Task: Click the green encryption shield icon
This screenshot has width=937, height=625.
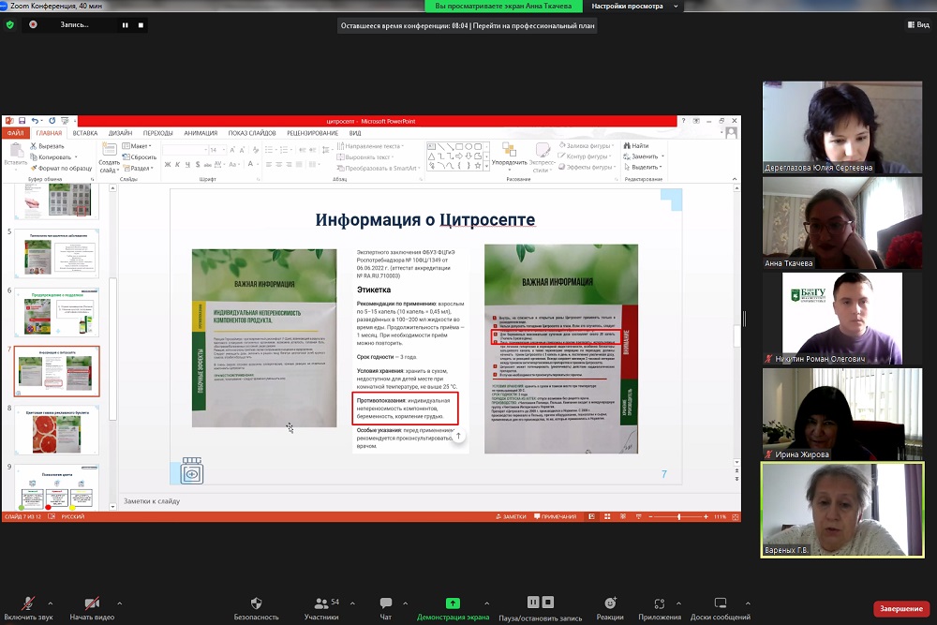Action: pos(10,25)
